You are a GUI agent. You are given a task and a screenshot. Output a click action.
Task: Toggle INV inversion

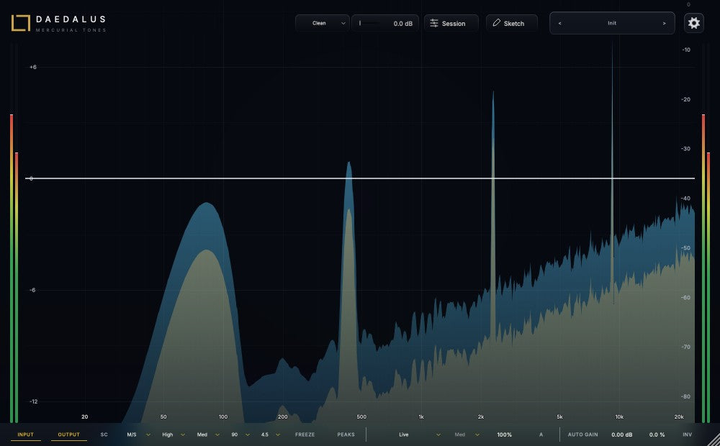pos(687,434)
